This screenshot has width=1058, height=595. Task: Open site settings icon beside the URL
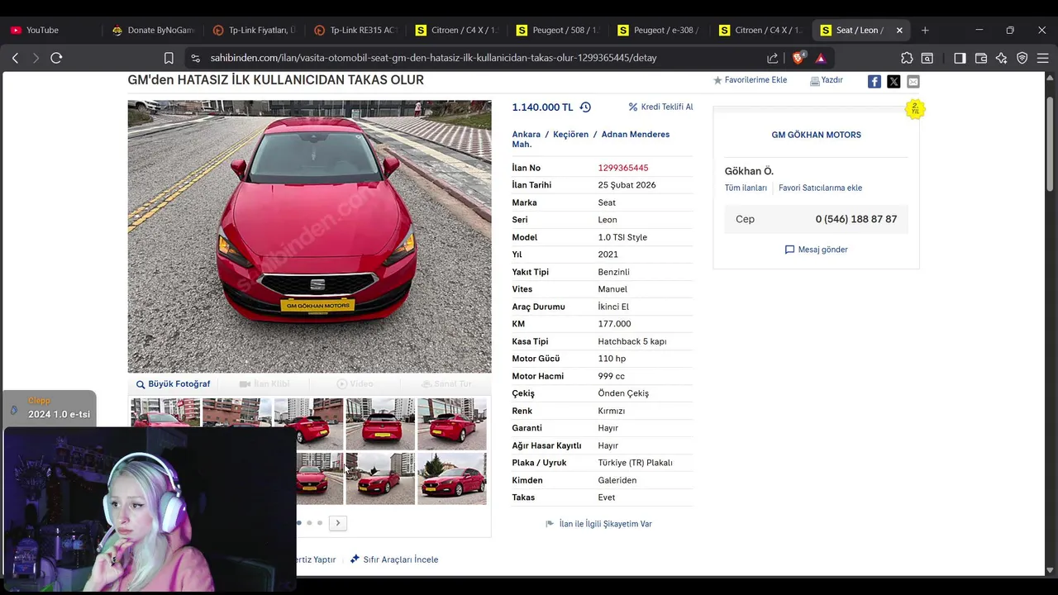[195, 58]
